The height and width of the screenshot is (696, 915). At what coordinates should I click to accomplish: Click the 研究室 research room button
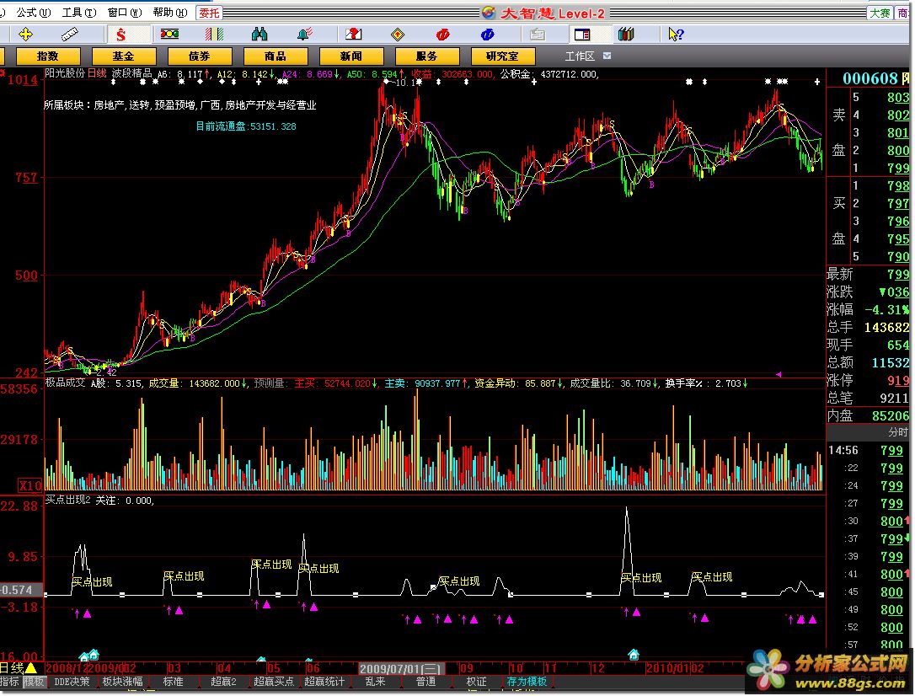502,56
